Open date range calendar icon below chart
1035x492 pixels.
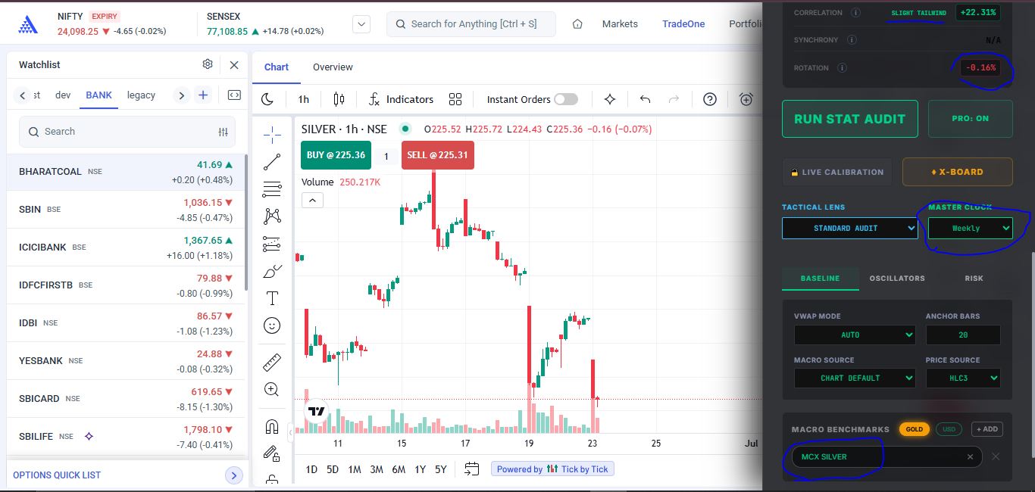(472, 469)
